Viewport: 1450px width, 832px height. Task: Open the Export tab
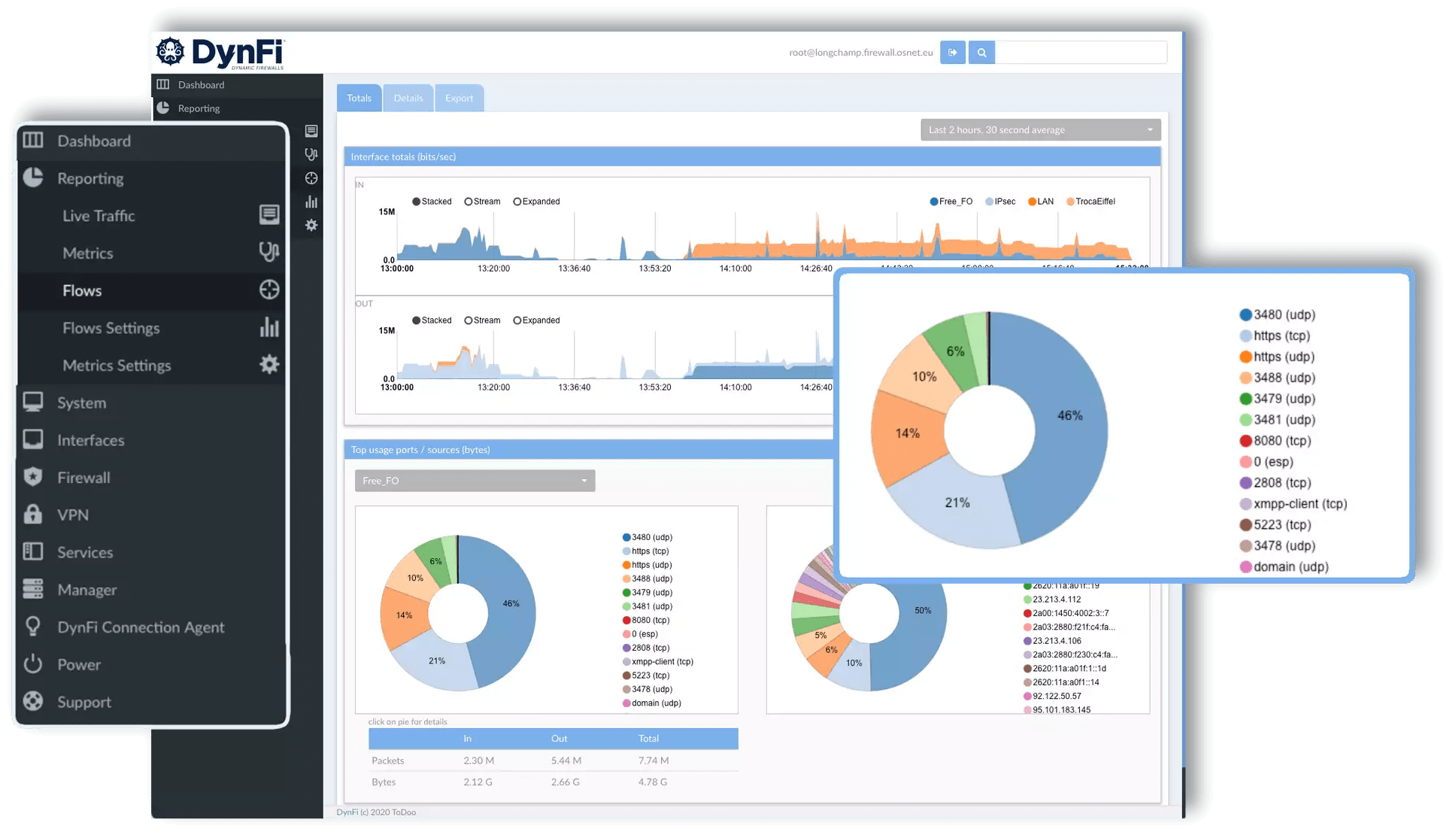pyautogui.click(x=461, y=99)
